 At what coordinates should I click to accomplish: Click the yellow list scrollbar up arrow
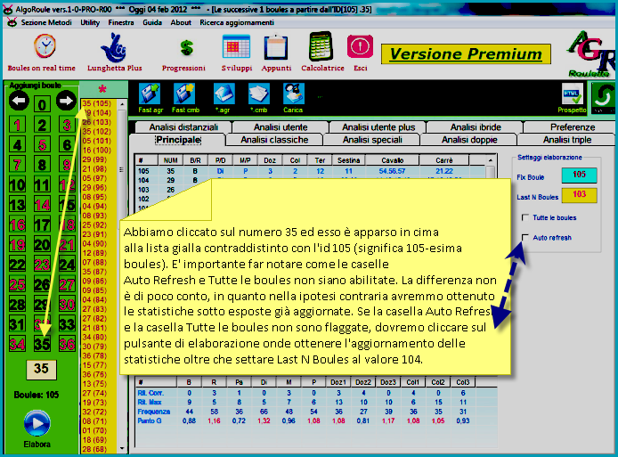pos(122,104)
